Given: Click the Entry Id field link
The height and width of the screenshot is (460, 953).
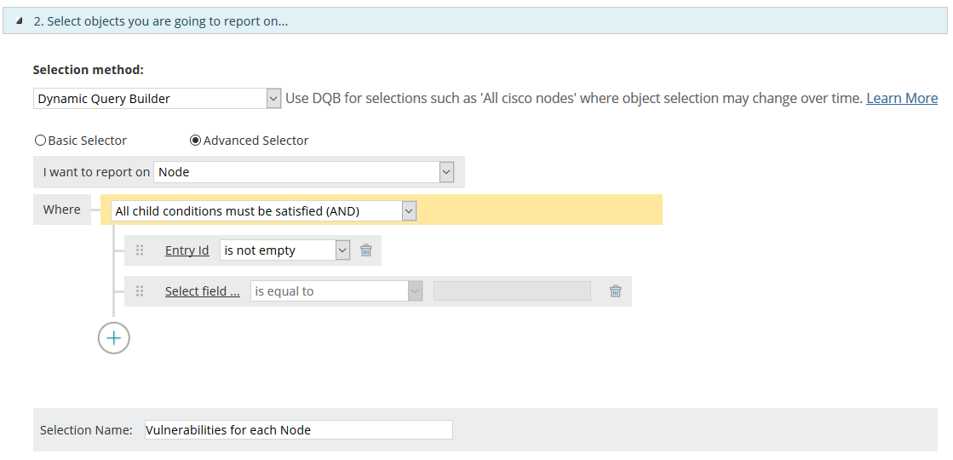Looking at the screenshot, I should (x=187, y=250).
